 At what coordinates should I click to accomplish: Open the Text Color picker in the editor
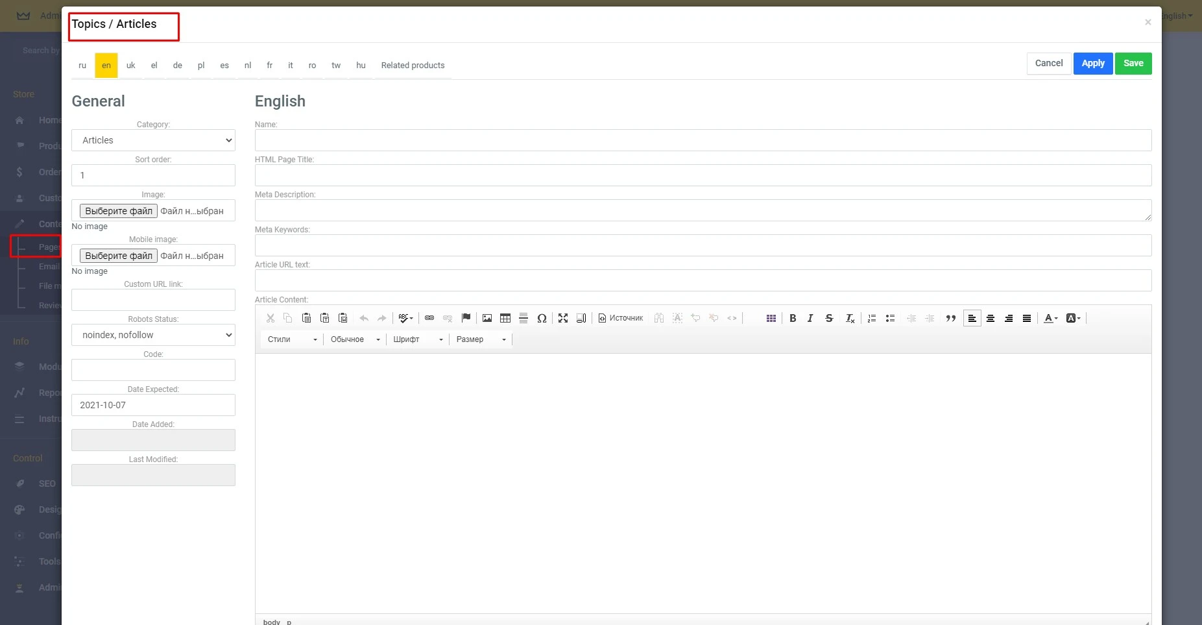pyautogui.click(x=1050, y=318)
